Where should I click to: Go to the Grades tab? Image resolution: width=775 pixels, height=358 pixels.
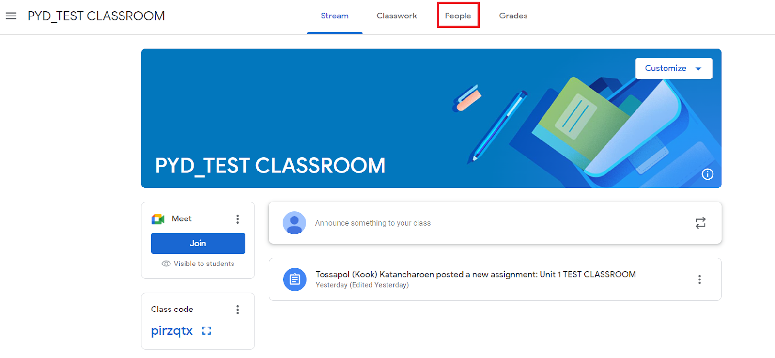513,16
